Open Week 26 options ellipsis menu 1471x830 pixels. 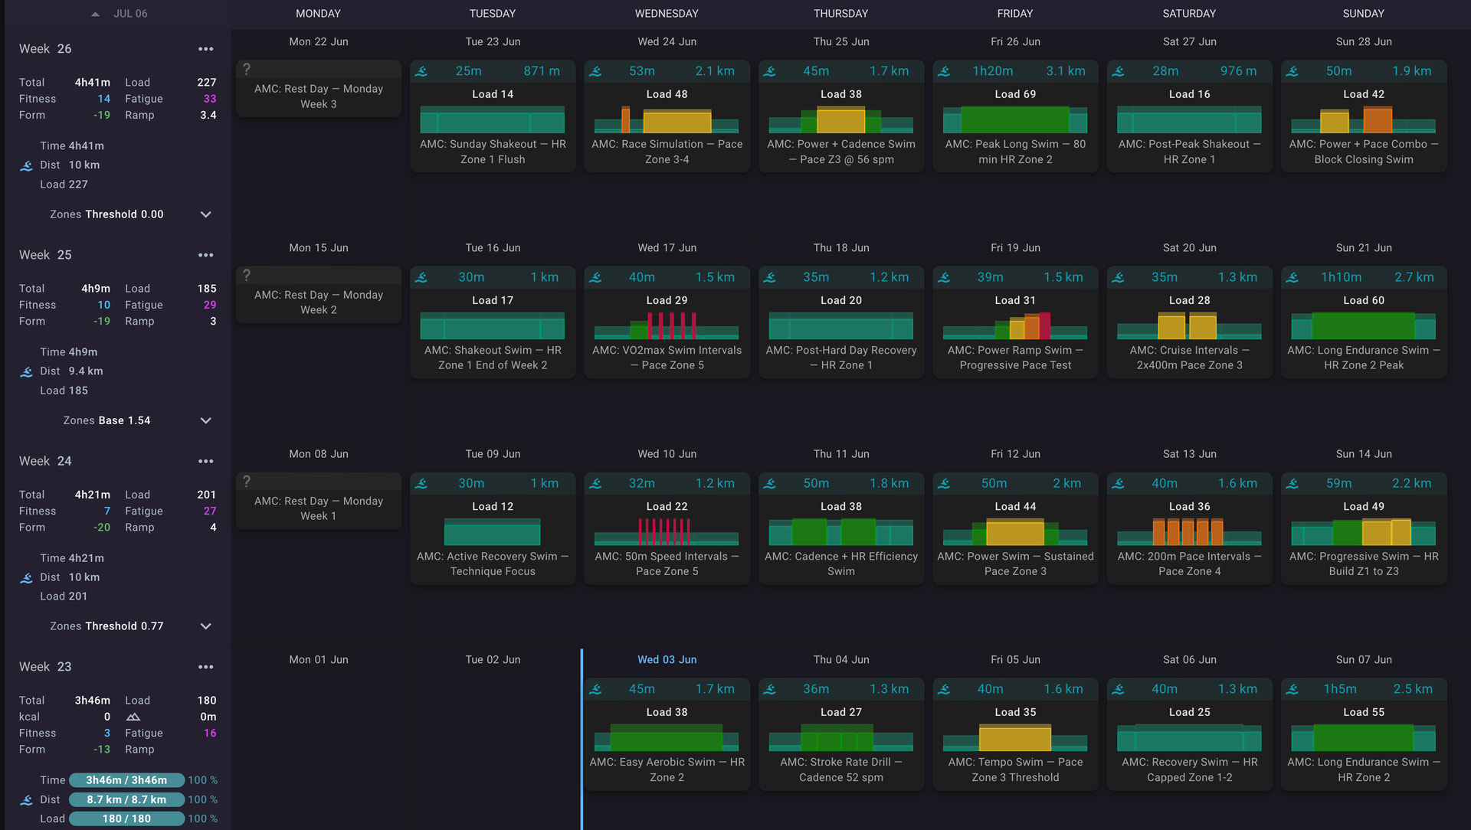[x=205, y=49]
